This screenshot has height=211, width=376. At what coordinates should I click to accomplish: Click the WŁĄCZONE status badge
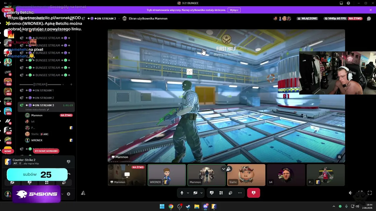307,18
